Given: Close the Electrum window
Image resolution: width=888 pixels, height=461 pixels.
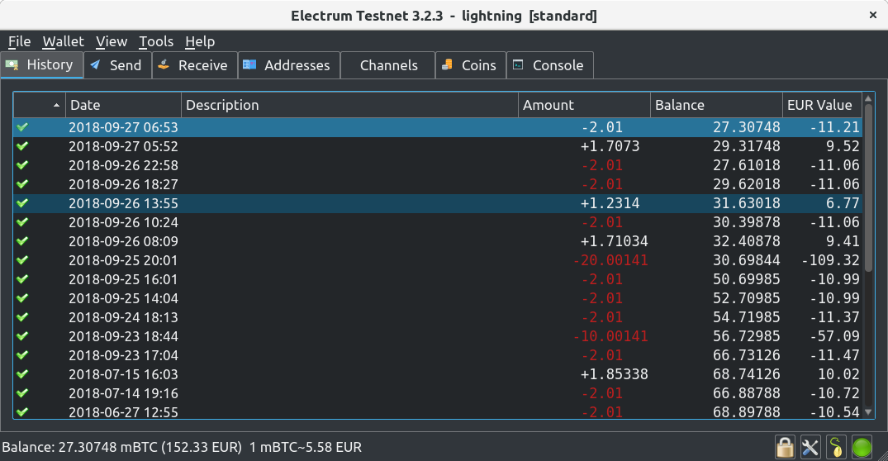Looking at the screenshot, I should click(x=872, y=16).
